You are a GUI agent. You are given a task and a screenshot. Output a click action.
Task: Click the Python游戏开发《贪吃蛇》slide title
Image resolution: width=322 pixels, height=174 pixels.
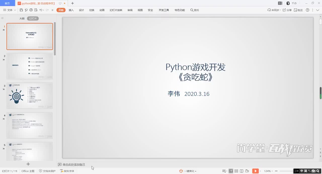195,72
